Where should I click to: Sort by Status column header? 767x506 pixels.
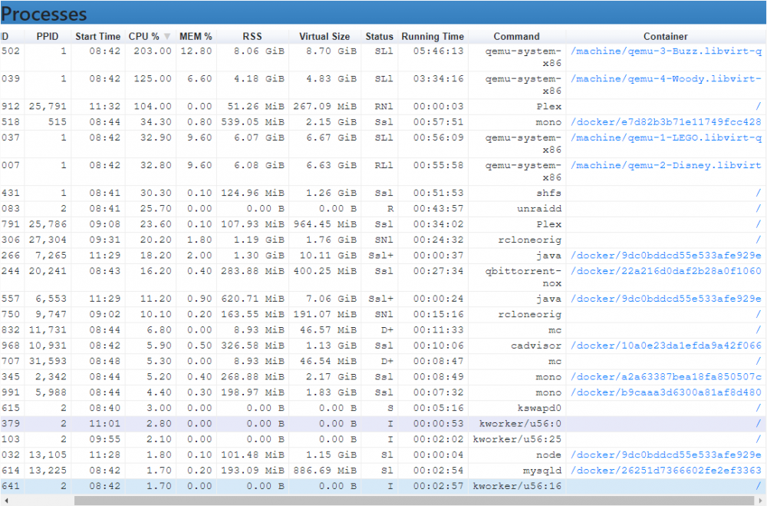(379, 36)
